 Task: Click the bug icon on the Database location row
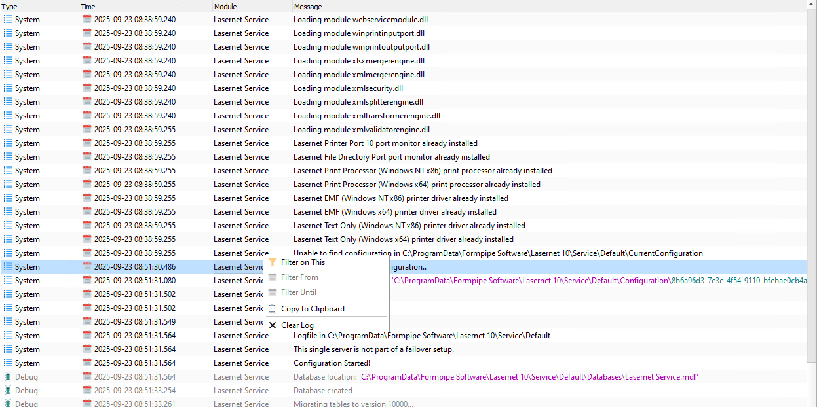(x=8, y=377)
